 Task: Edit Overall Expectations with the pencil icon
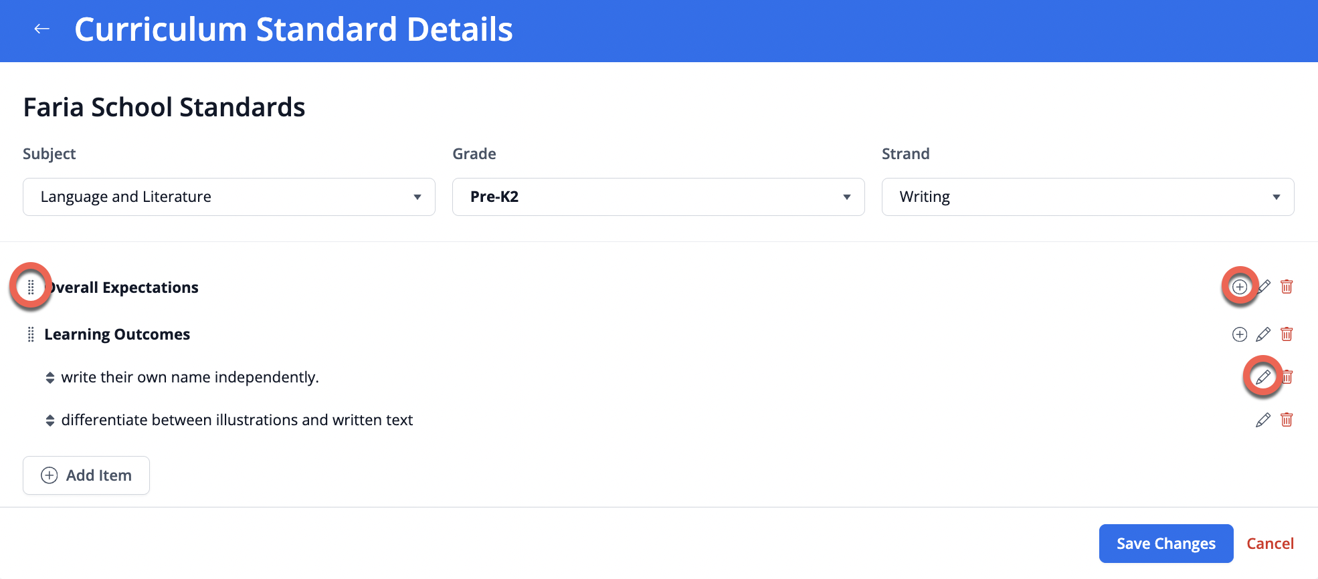coord(1264,287)
